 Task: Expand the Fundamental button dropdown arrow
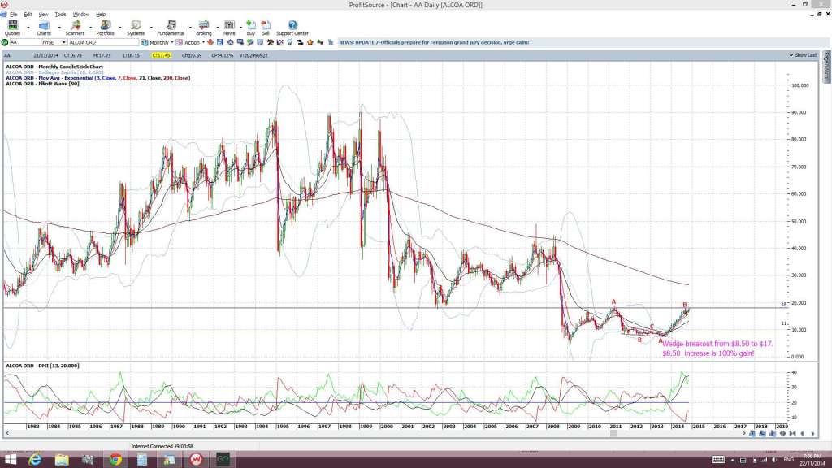click(190, 28)
